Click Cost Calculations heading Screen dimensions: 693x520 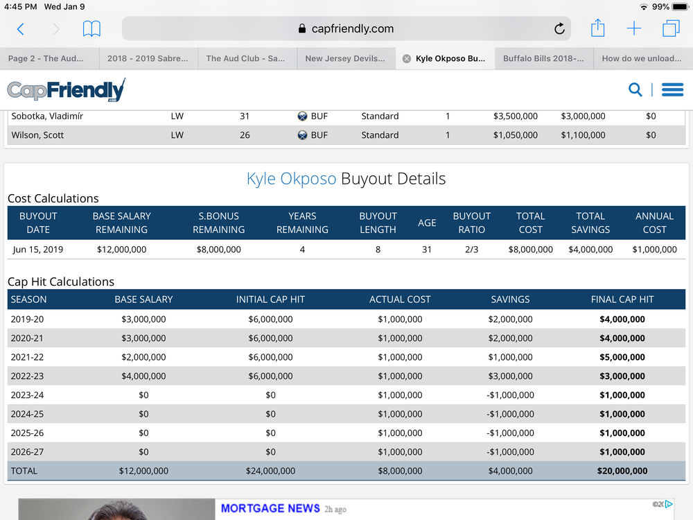pos(53,198)
